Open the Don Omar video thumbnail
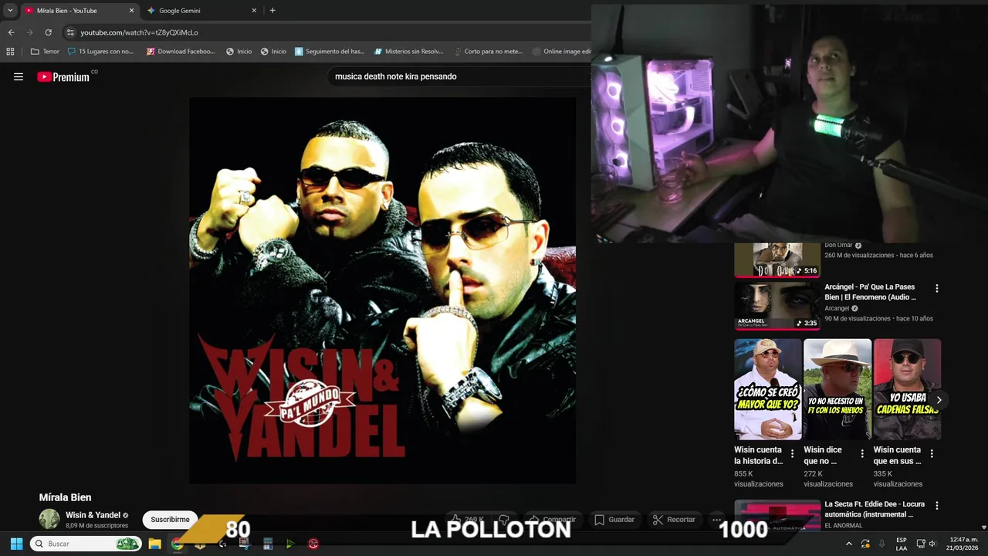Viewport: 988px width, 556px height. point(777,260)
